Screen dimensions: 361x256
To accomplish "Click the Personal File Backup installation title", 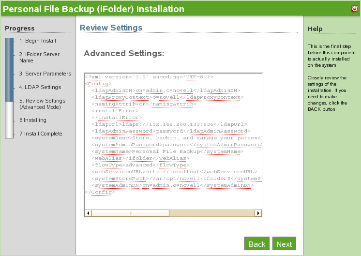I will [x=94, y=9].
